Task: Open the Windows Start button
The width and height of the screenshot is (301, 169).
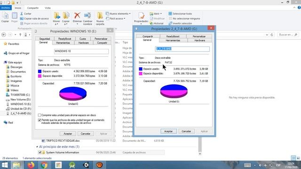Action: click(5, 165)
